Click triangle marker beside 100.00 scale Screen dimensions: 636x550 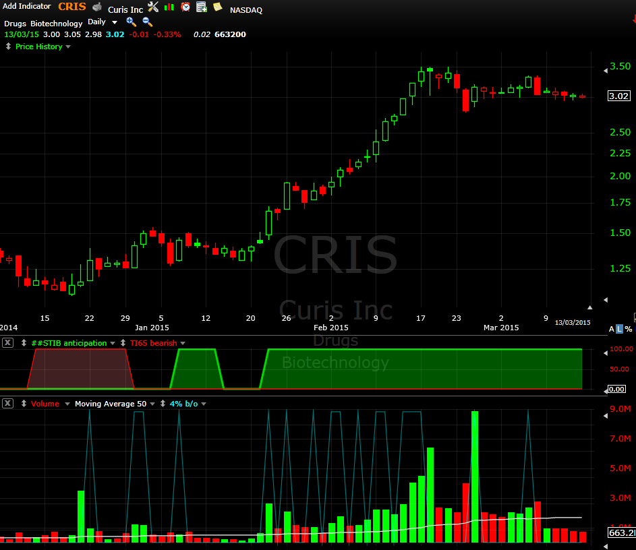pos(606,353)
